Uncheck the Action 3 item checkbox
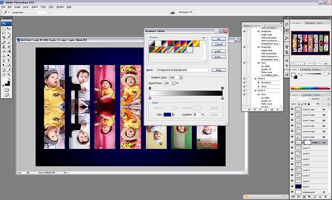 tap(244, 91)
